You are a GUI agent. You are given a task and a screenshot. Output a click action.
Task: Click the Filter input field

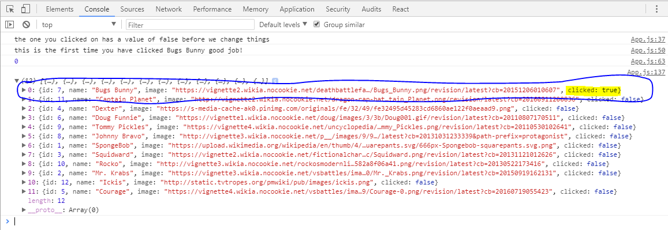click(x=190, y=25)
